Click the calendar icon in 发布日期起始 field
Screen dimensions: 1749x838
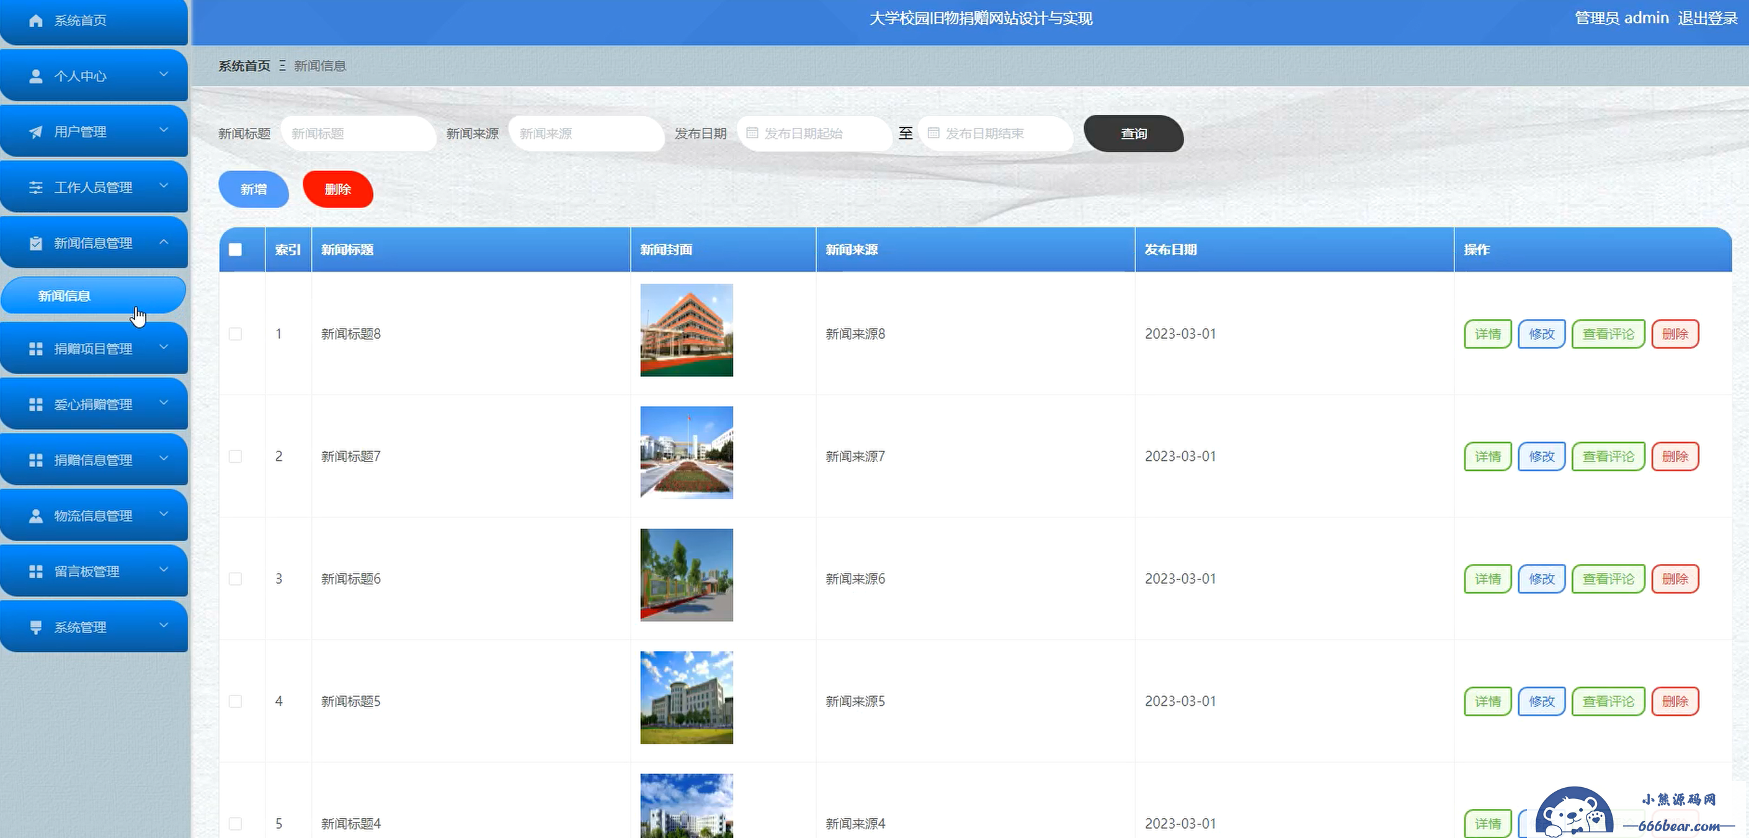(x=752, y=133)
